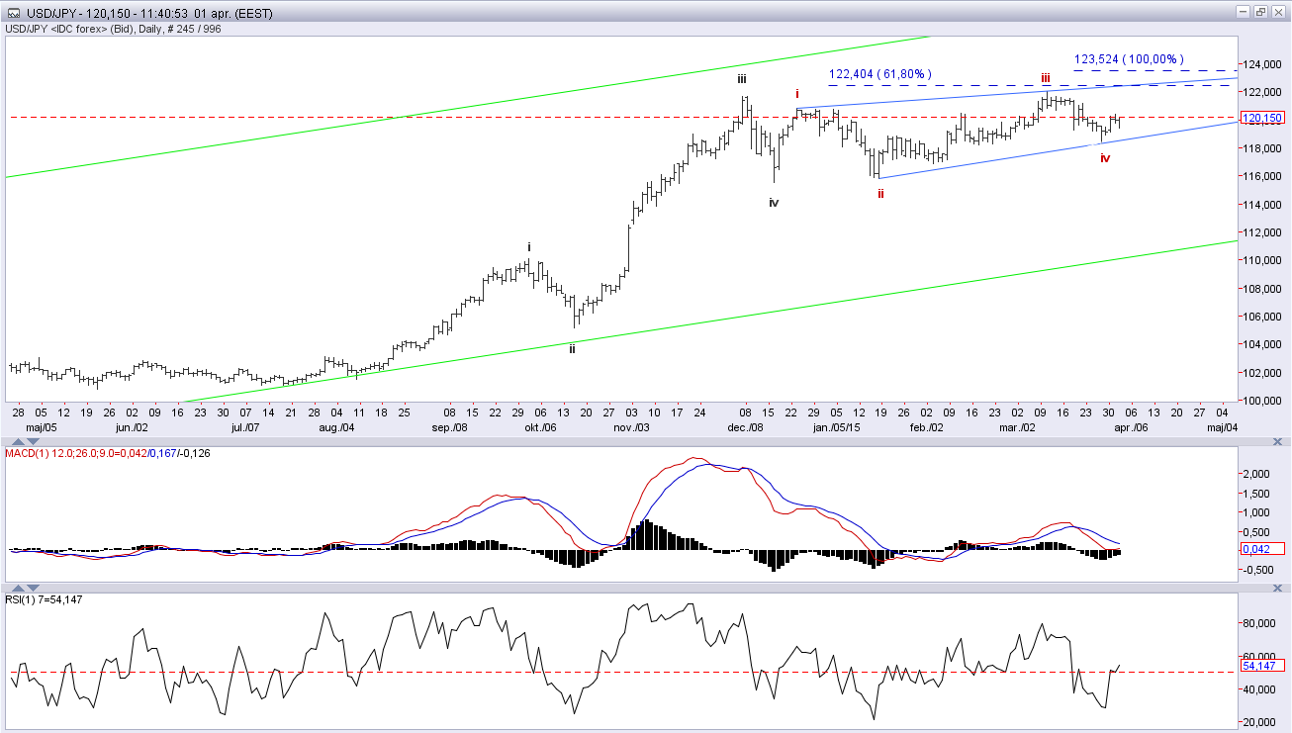This screenshot has width=1292, height=733.
Task: Click the 54,147 RSI value marker
Action: coord(1263,665)
